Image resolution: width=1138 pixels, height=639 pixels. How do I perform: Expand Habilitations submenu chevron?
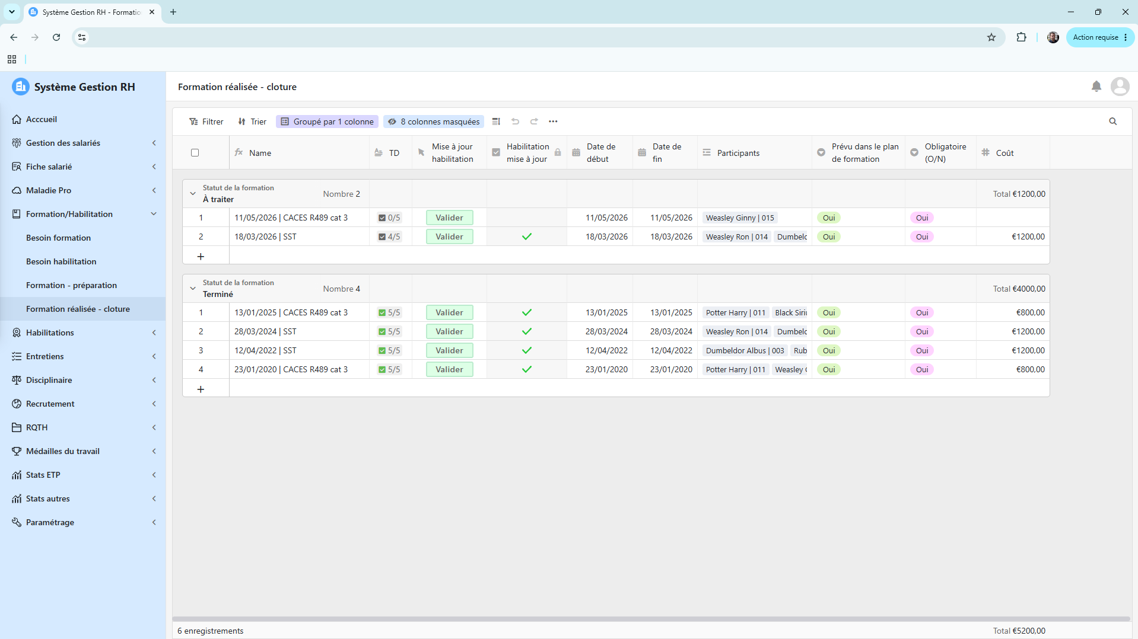tap(154, 333)
